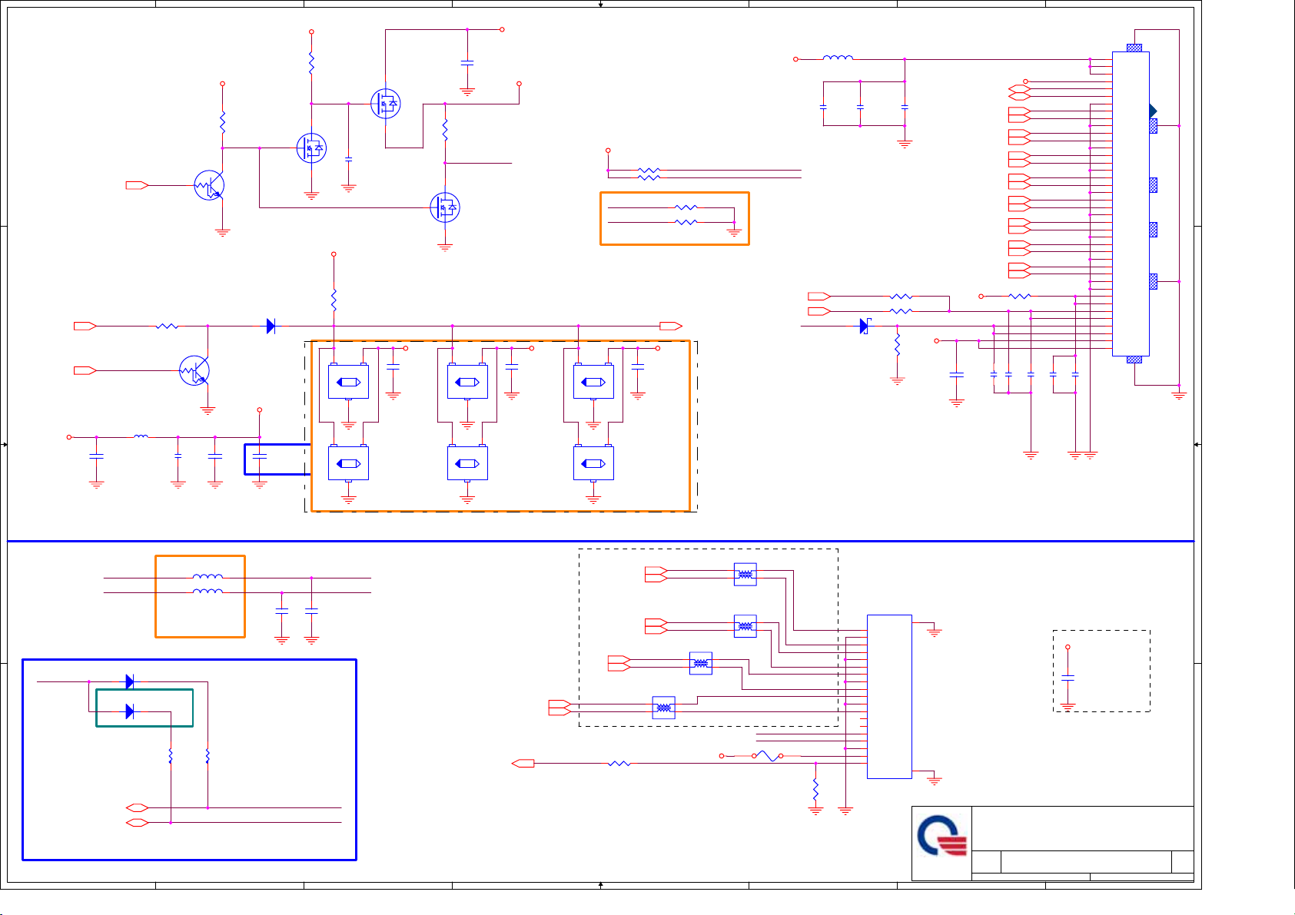This screenshot has height=915, width=1295.
Task: Select the lower resistor inside the orange resistor box
Action: (686, 222)
